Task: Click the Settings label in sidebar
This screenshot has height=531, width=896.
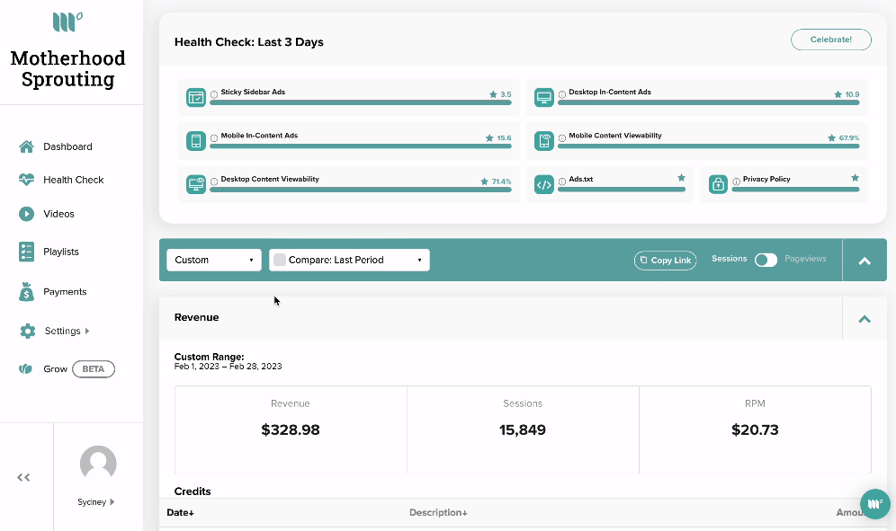Action: coord(62,332)
